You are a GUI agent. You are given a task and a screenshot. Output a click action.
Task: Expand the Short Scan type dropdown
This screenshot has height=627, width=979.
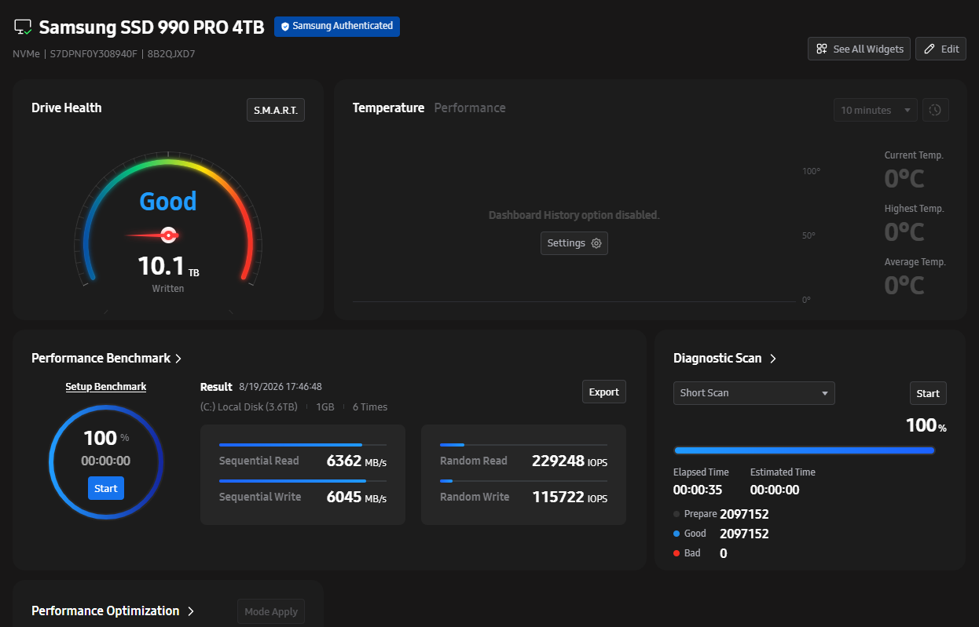pyautogui.click(x=754, y=393)
